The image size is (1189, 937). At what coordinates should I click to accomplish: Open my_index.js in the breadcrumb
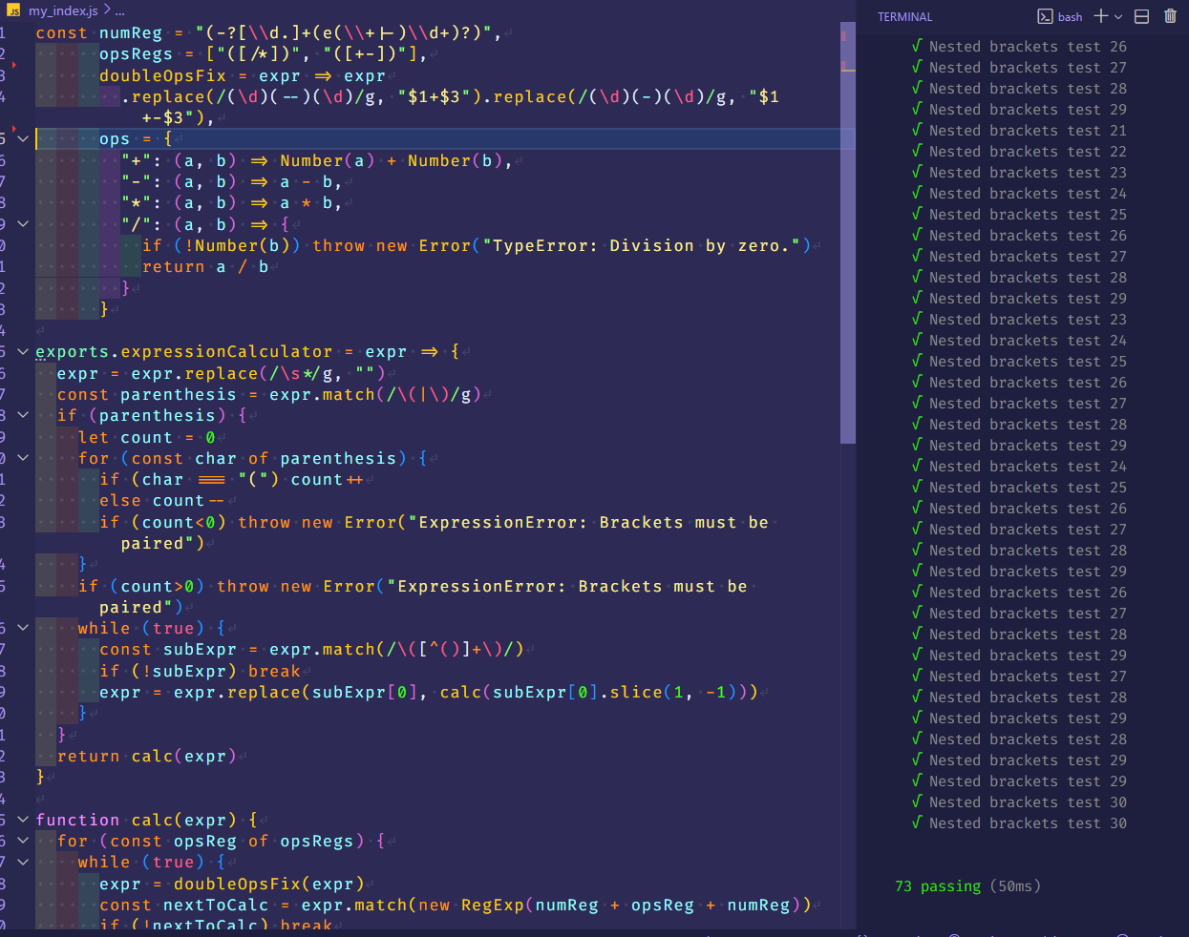tap(63, 10)
